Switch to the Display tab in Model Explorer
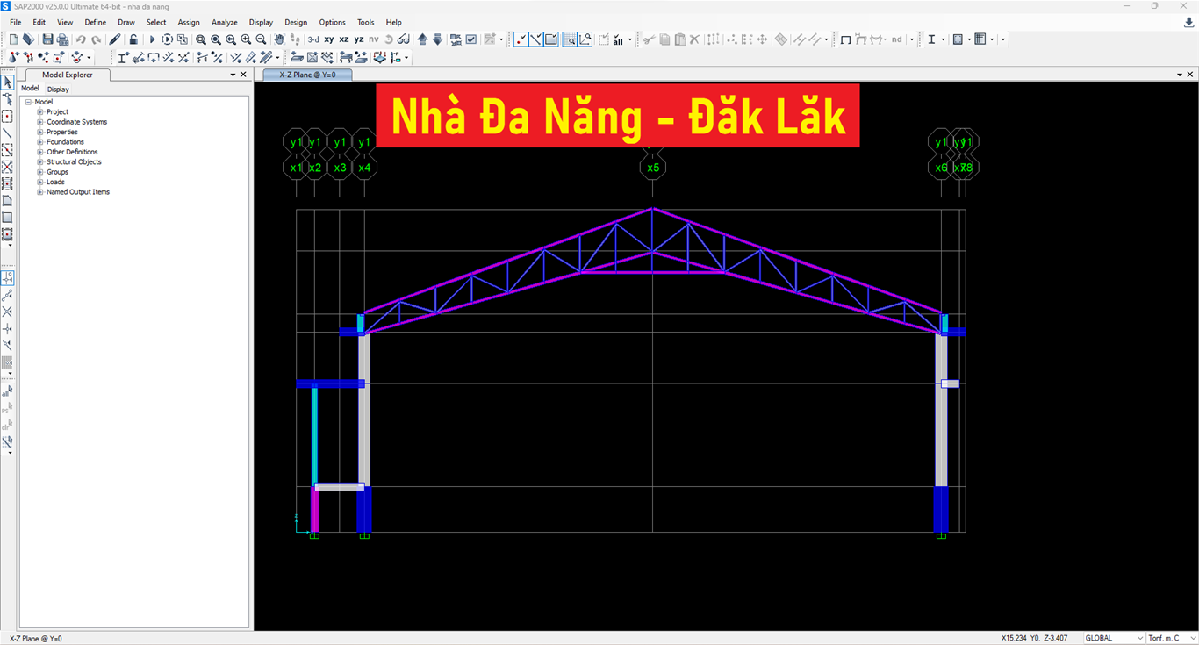1199x645 pixels. point(58,89)
